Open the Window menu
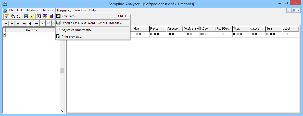Viewport: 303px width, 116px height. [80, 10]
